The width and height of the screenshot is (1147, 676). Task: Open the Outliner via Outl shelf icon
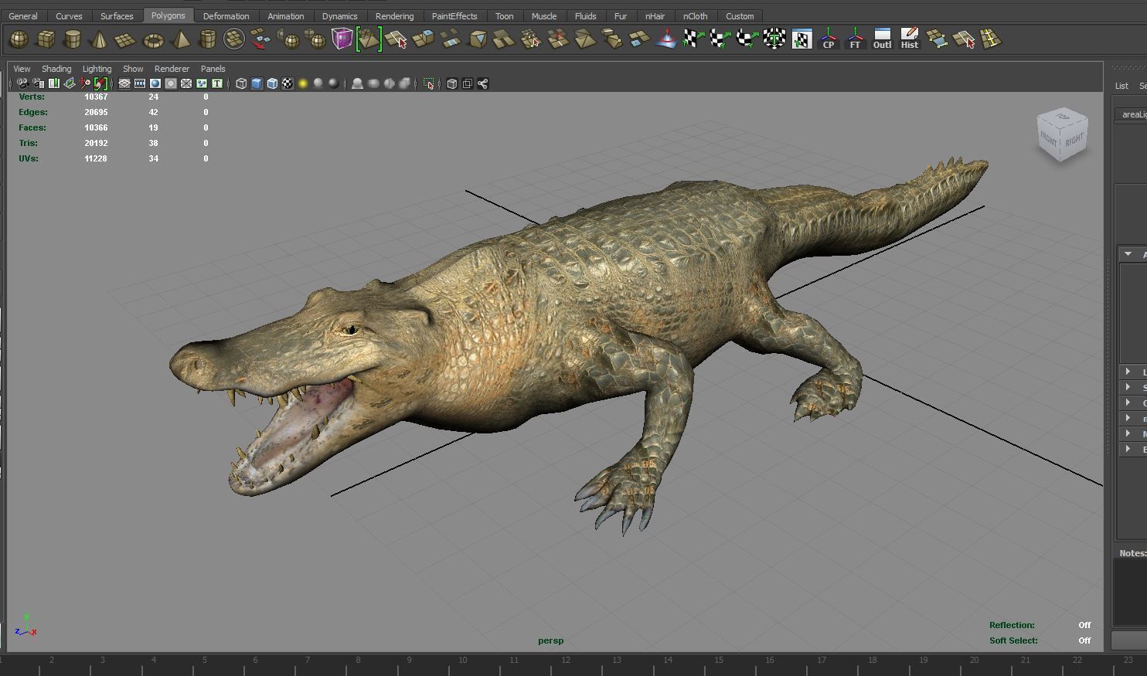(x=882, y=39)
